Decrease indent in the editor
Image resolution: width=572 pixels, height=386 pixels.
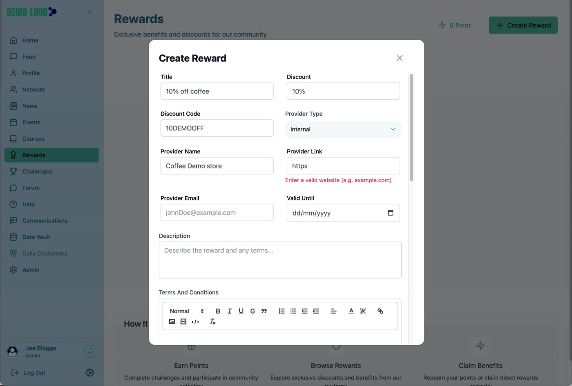coord(304,311)
